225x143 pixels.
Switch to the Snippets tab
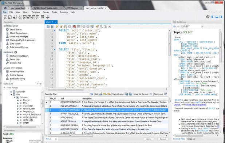[x=191, y=139]
